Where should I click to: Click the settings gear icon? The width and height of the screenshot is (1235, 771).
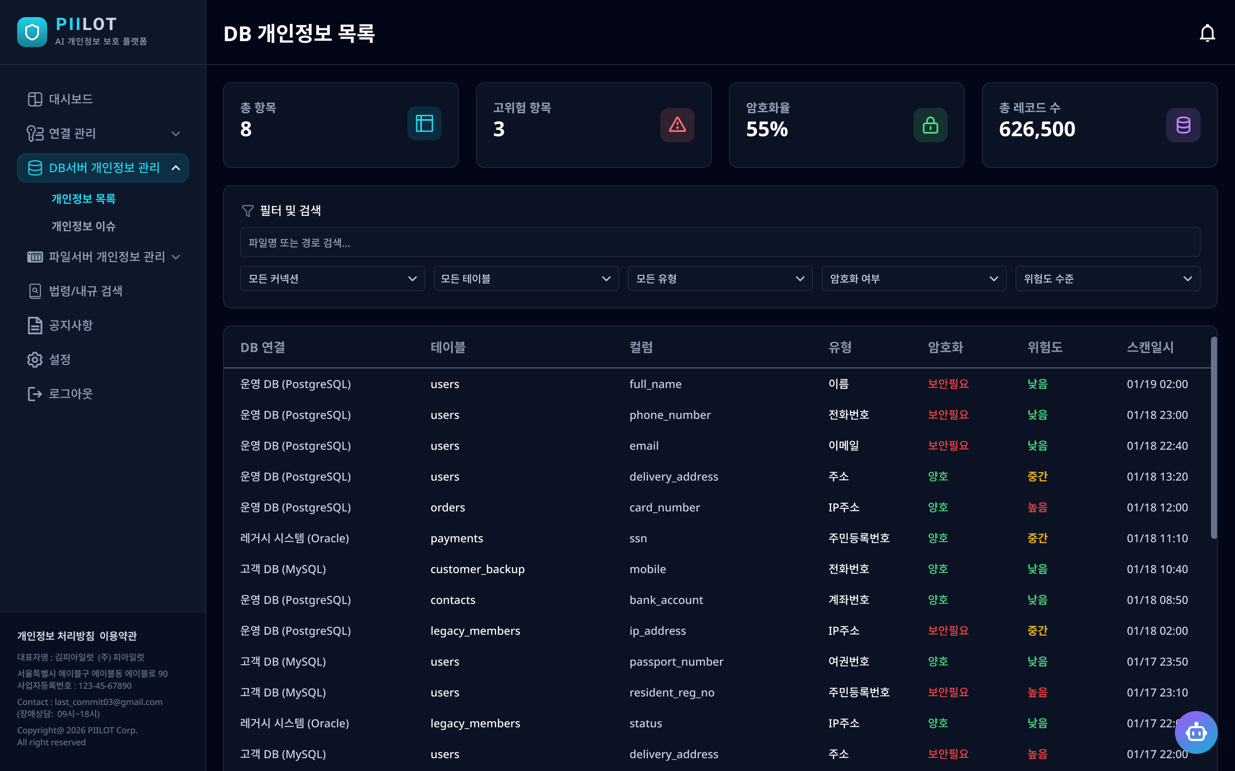(35, 359)
